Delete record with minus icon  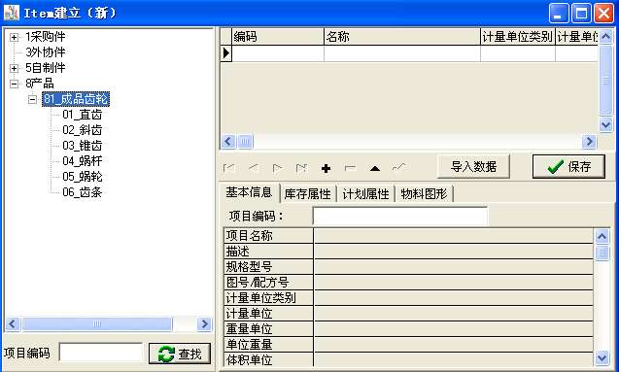point(350,168)
